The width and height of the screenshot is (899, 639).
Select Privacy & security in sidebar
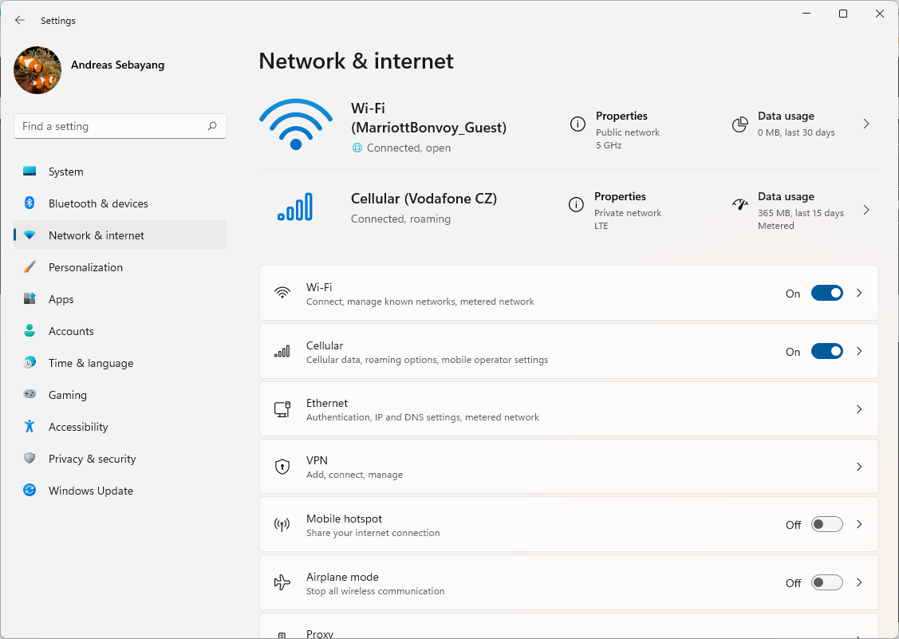[92, 459]
